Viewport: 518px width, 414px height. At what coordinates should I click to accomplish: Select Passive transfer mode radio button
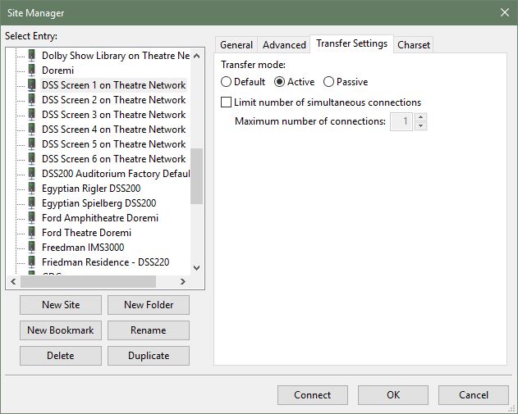(328, 82)
